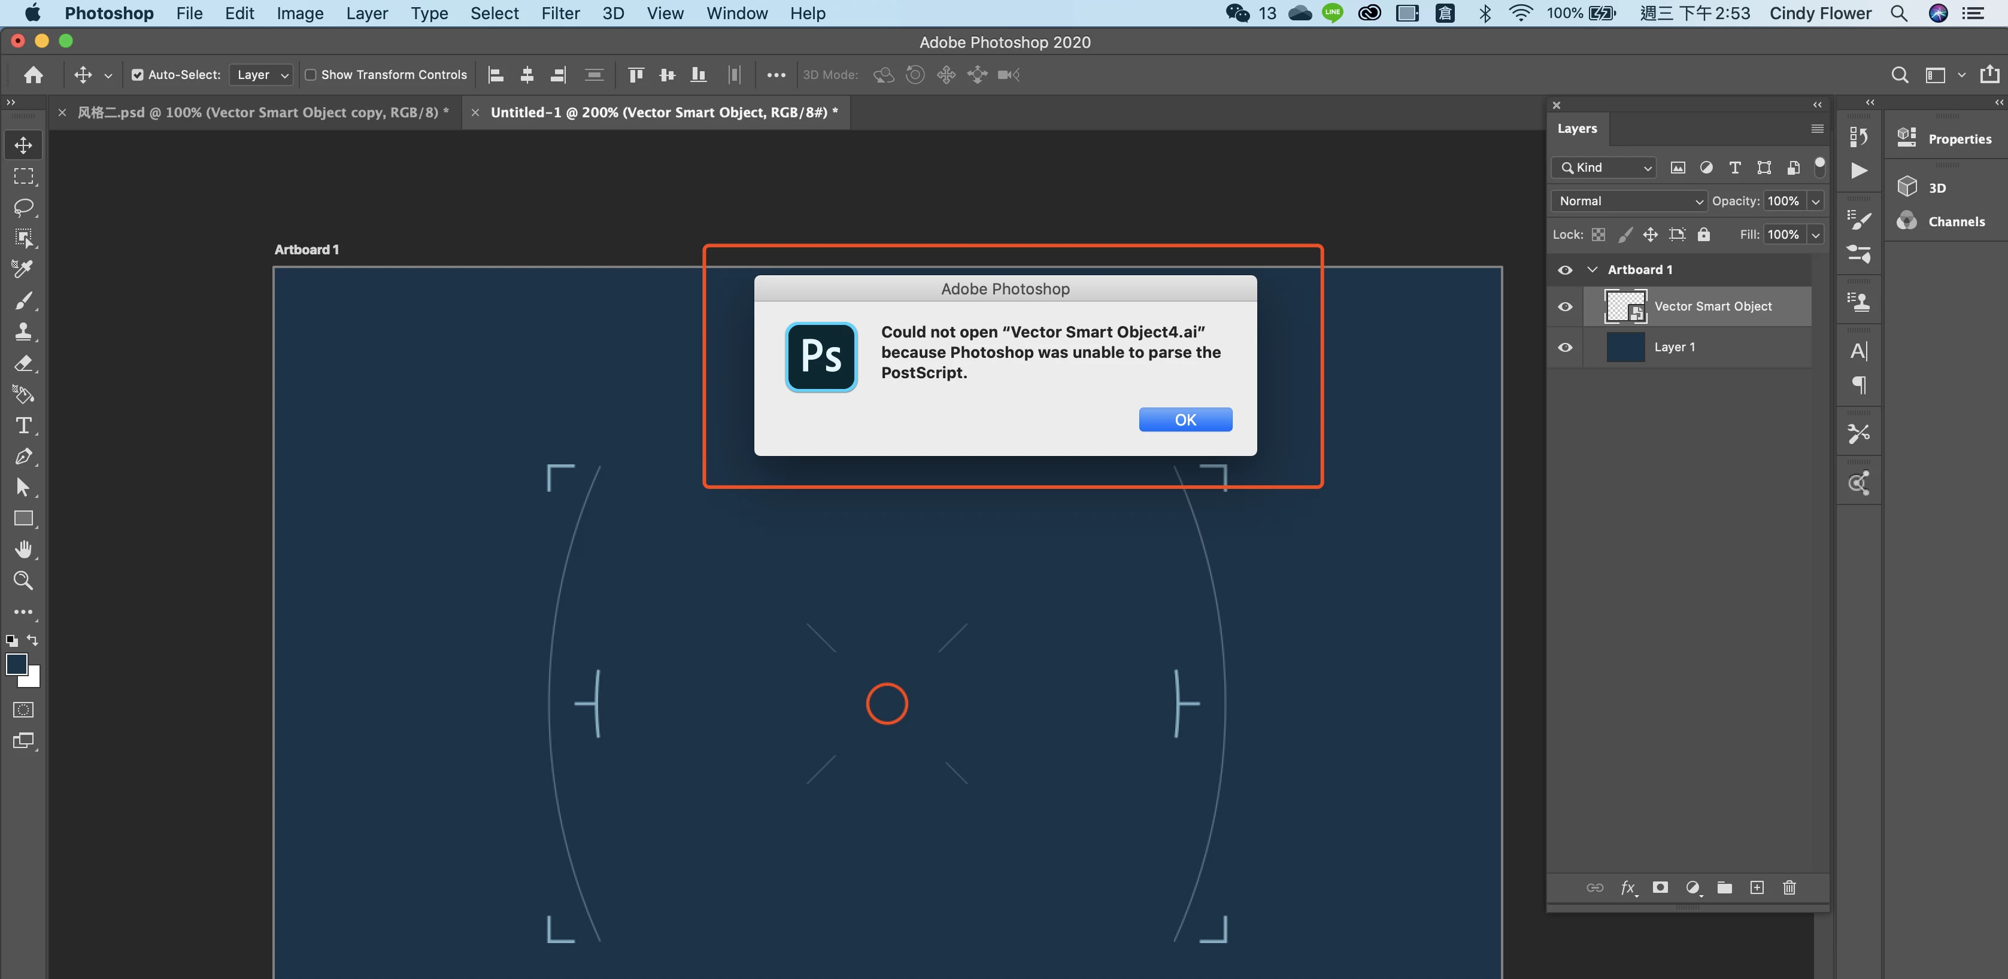The height and width of the screenshot is (979, 2008).
Task: Open the Normal blend mode dropdown
Action: click(x=1628, y=201)
